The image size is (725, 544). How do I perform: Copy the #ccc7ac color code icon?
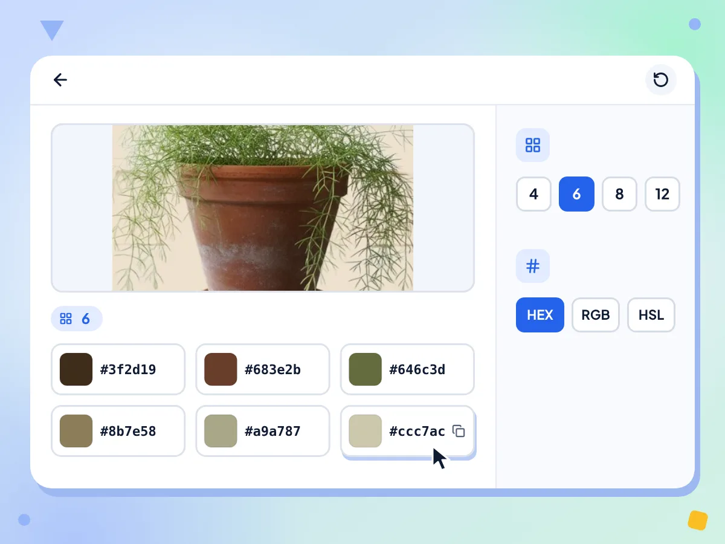tap(459, 431)
